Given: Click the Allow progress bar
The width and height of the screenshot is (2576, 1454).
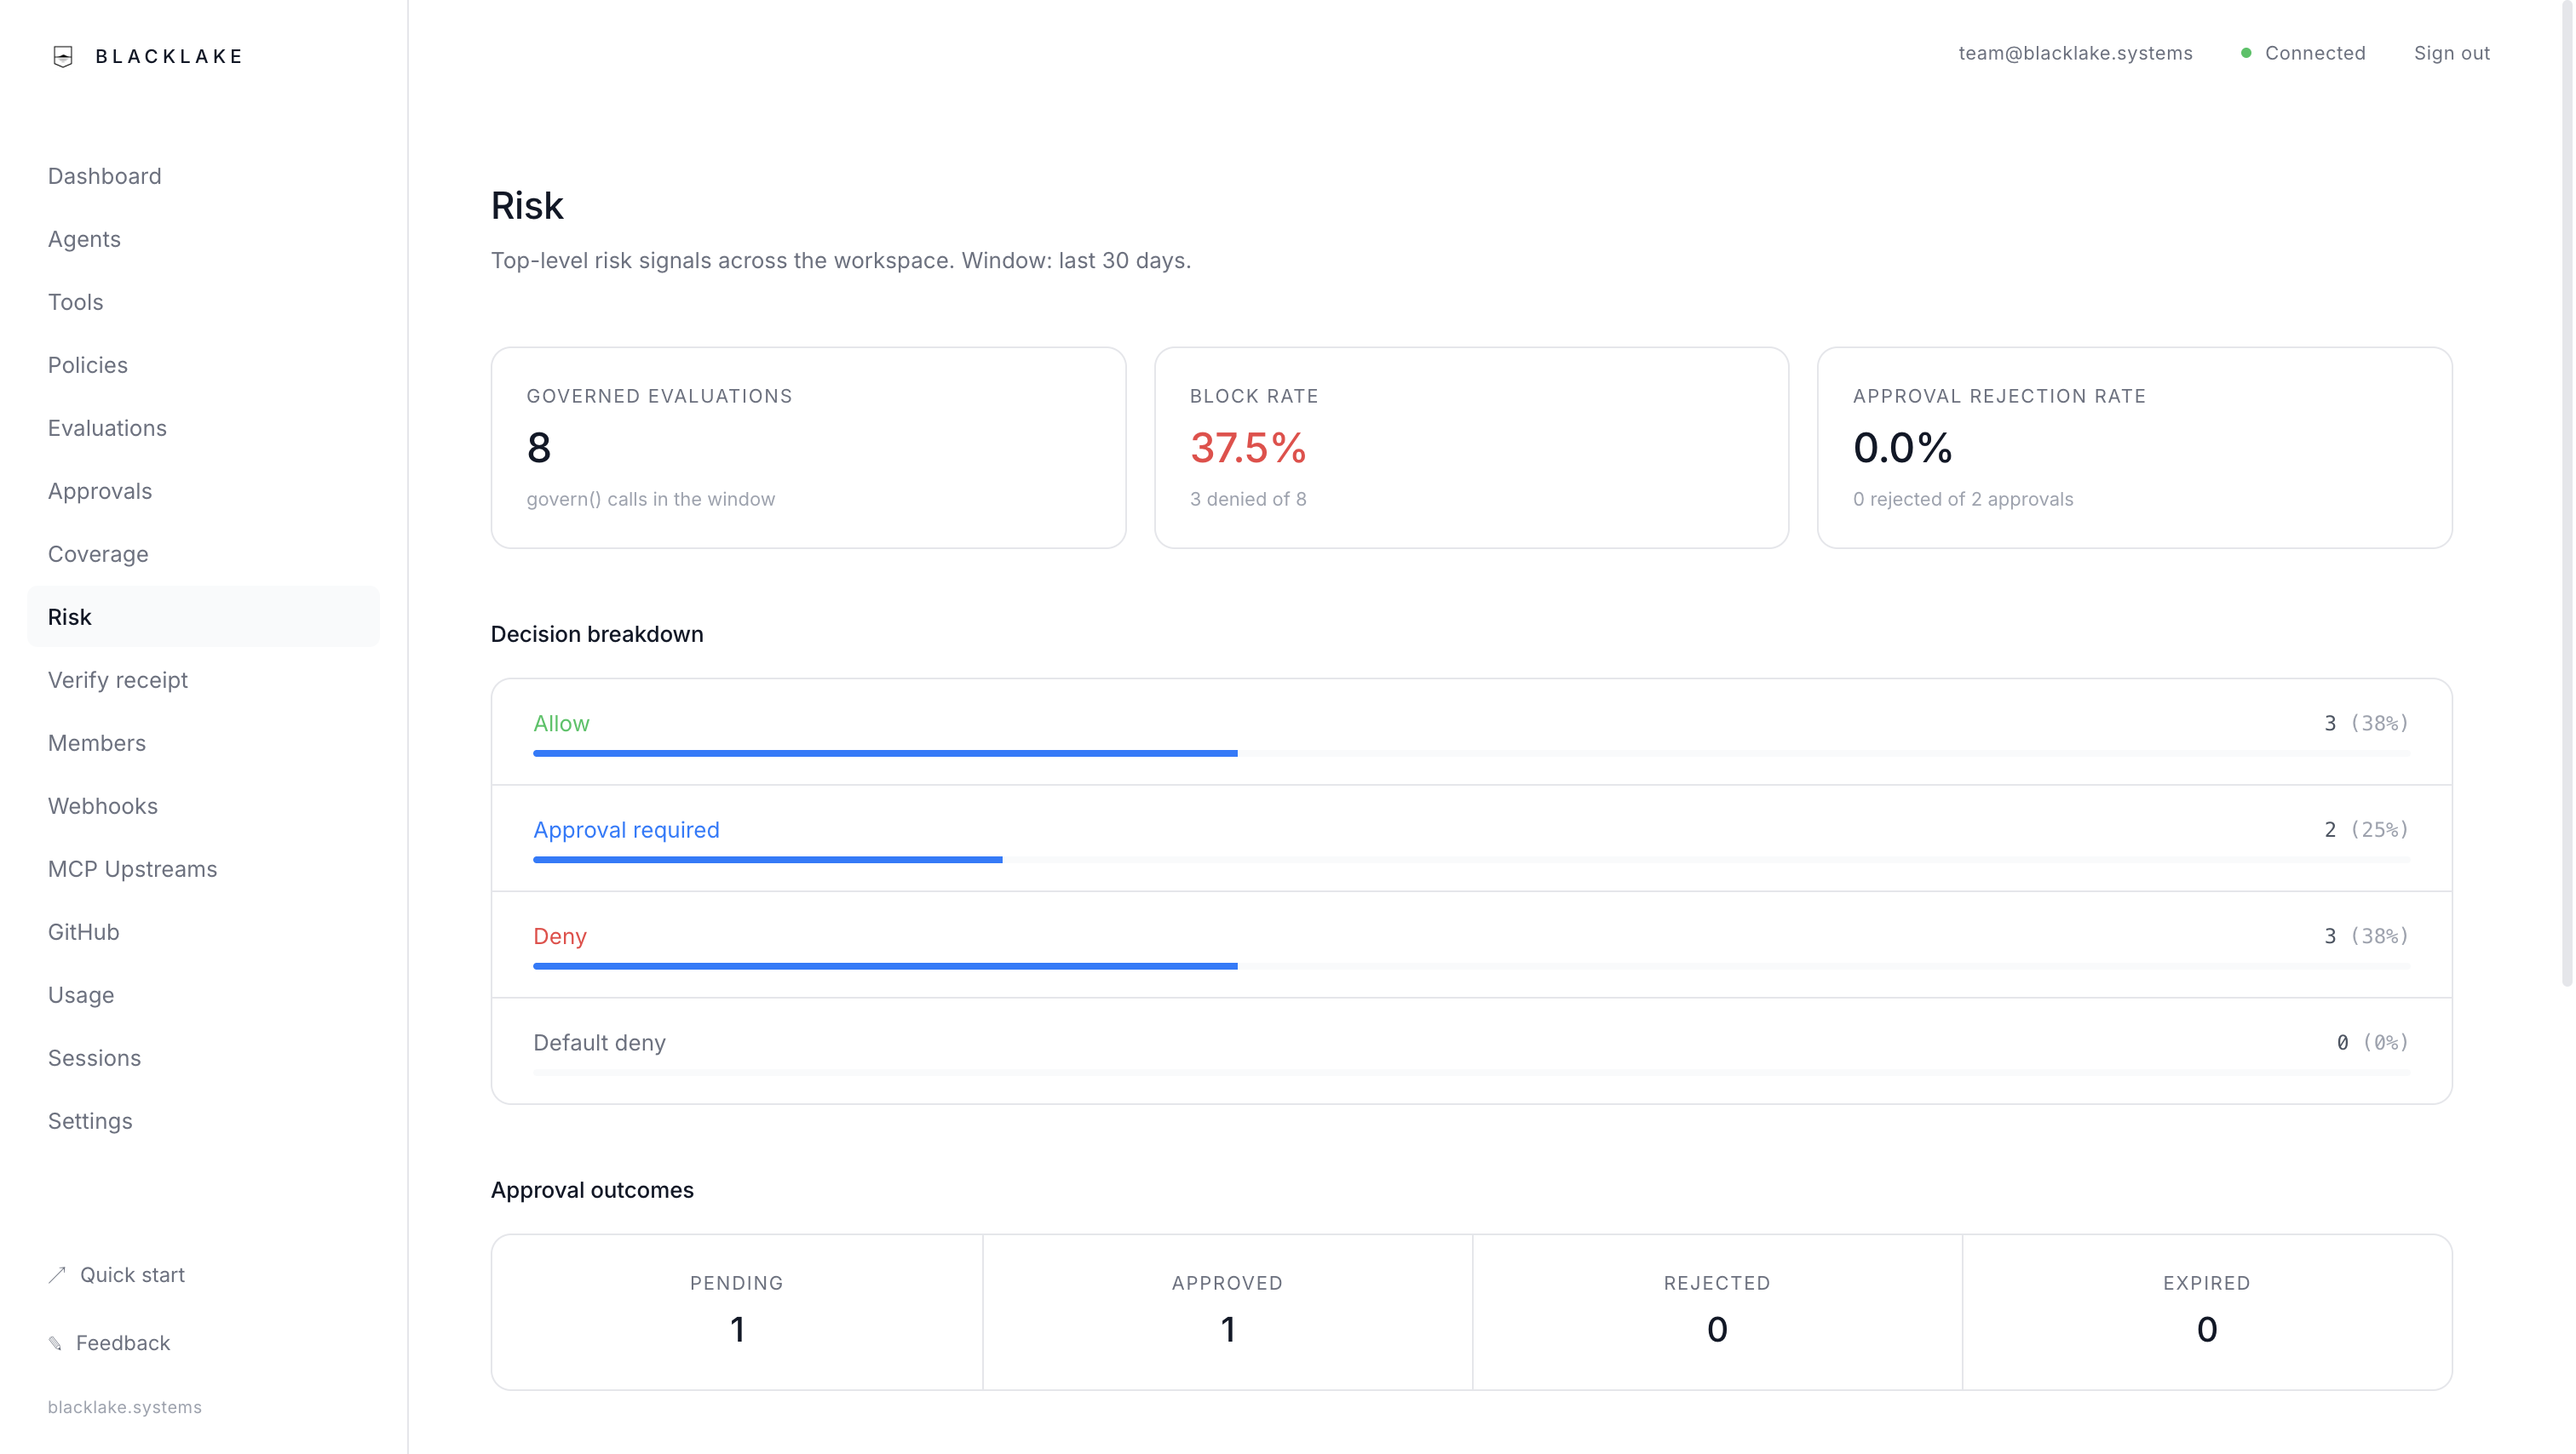Looking at the screenshot, I should (x=1472, y=753).
